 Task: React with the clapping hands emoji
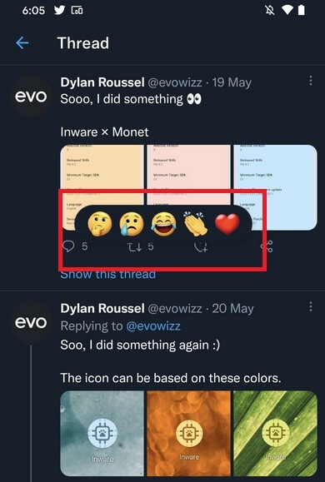tap(196, 224)
